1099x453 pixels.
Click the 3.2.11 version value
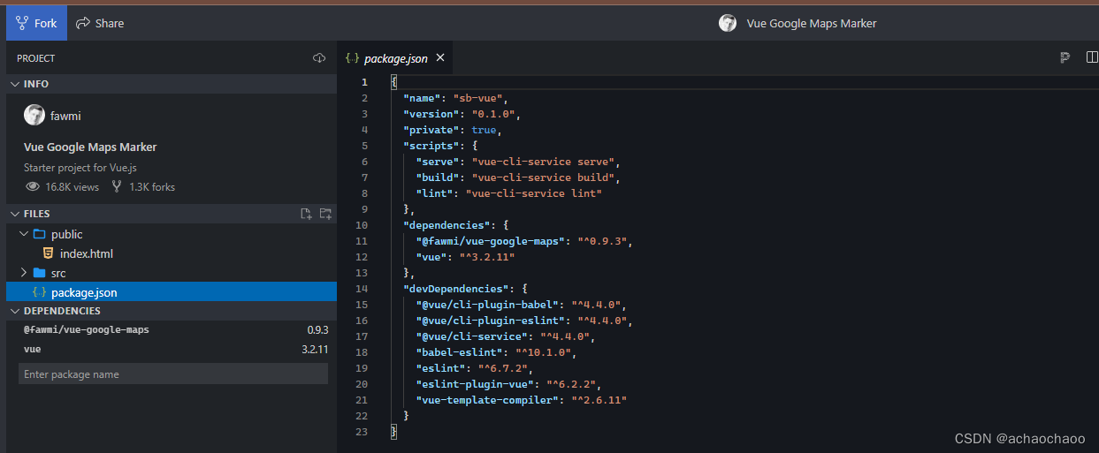coord(315,350)
